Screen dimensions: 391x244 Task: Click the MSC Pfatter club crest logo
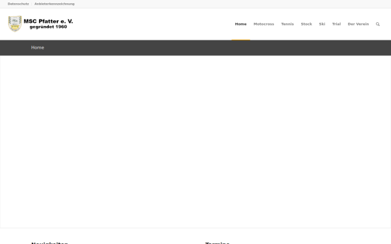point(15,24)
